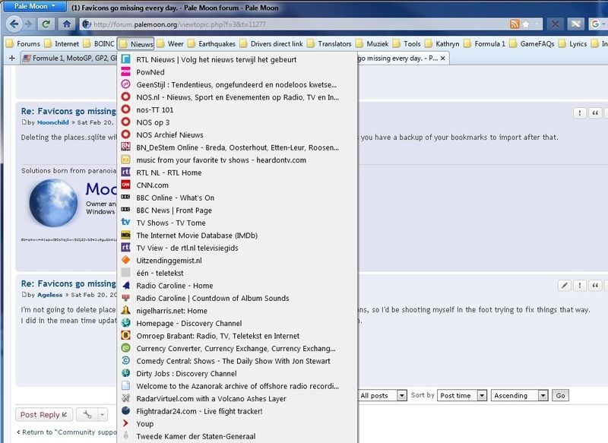Click the RSS feed icon in address bar
Viewport: 608px width, 443px height.
[515, 24]
